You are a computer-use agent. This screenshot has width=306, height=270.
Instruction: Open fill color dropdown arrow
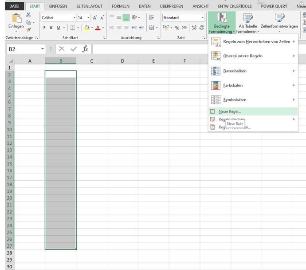tap(92, 28)
